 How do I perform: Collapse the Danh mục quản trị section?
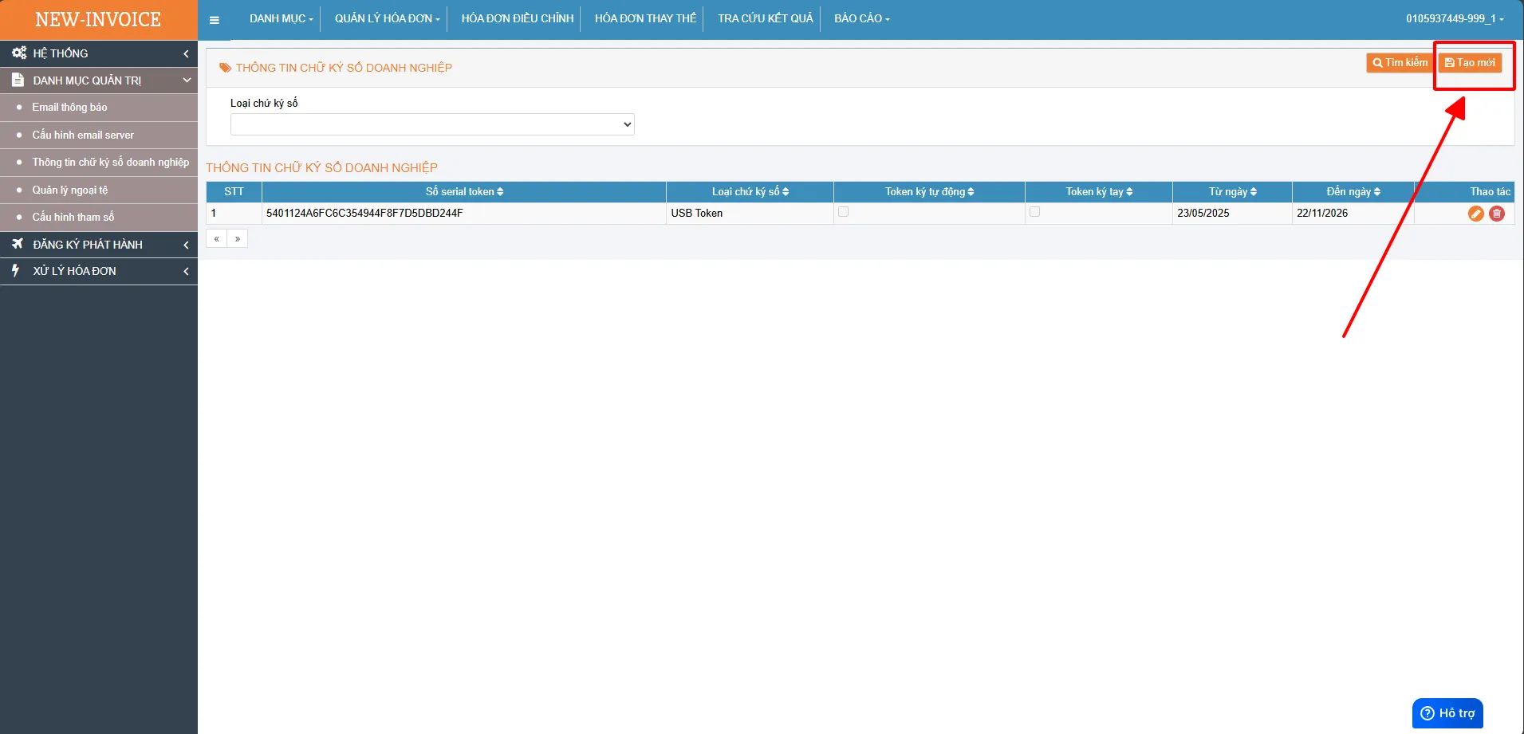pyautogui.click(x=99, y=80)
